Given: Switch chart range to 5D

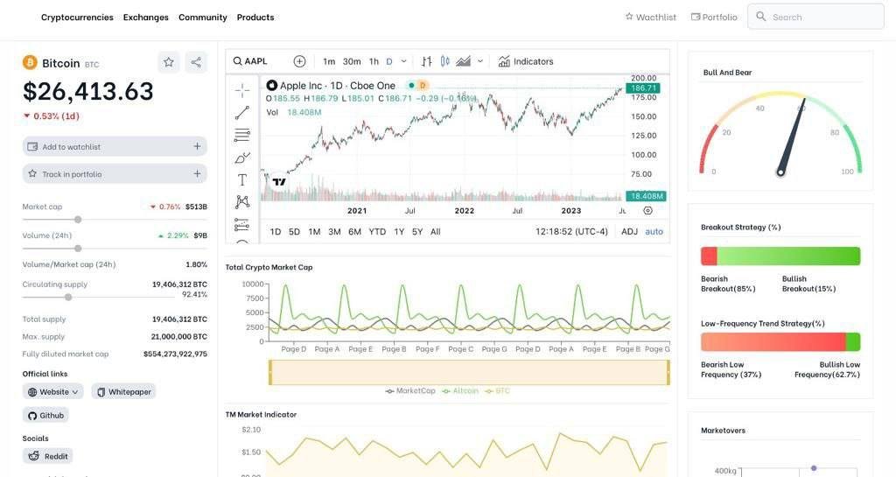Looking at the screenshot, I should coord(294,232).
